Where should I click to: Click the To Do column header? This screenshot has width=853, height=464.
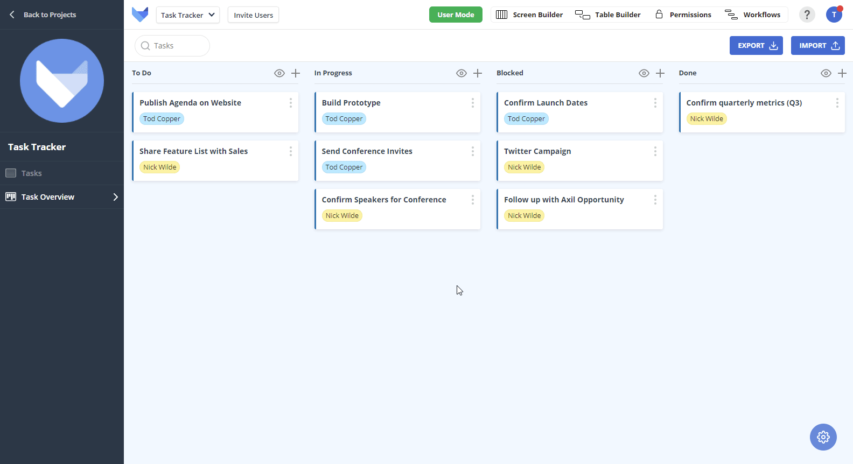(142, 73)
